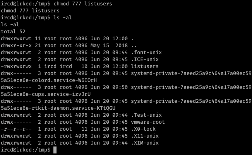
Task: Click the last ircd@irked:/tmp$ prompt
Action: [26, 150]
